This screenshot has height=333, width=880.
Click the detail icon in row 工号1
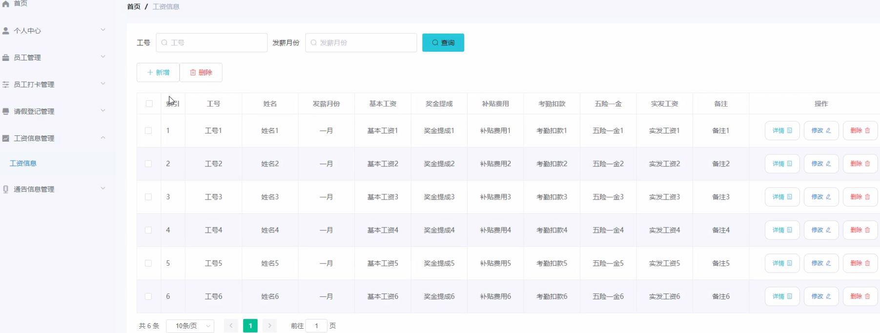789,130
